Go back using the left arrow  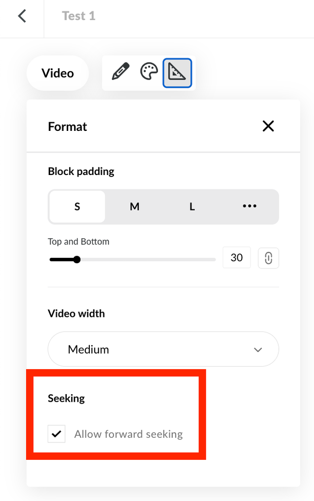[x=22, y=16]
